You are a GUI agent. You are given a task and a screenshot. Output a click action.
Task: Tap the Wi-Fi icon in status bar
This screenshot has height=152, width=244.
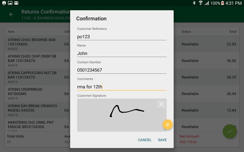click(x=200, y=3)
